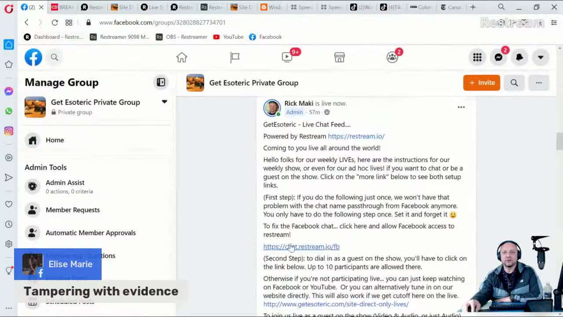Open the Opera GX menu logo
This screenshot has height=317, width=563.
pyautogui.click(x=9, y=8)
